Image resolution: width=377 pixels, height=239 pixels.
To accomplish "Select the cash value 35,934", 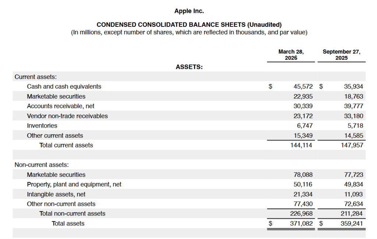I will [353, 86].
